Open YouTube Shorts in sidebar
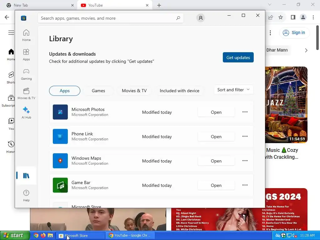This screenshot has width=320, height=240. [x=11, y=77]
